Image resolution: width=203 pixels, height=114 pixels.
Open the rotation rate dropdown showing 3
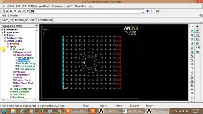tap(197, 47)
